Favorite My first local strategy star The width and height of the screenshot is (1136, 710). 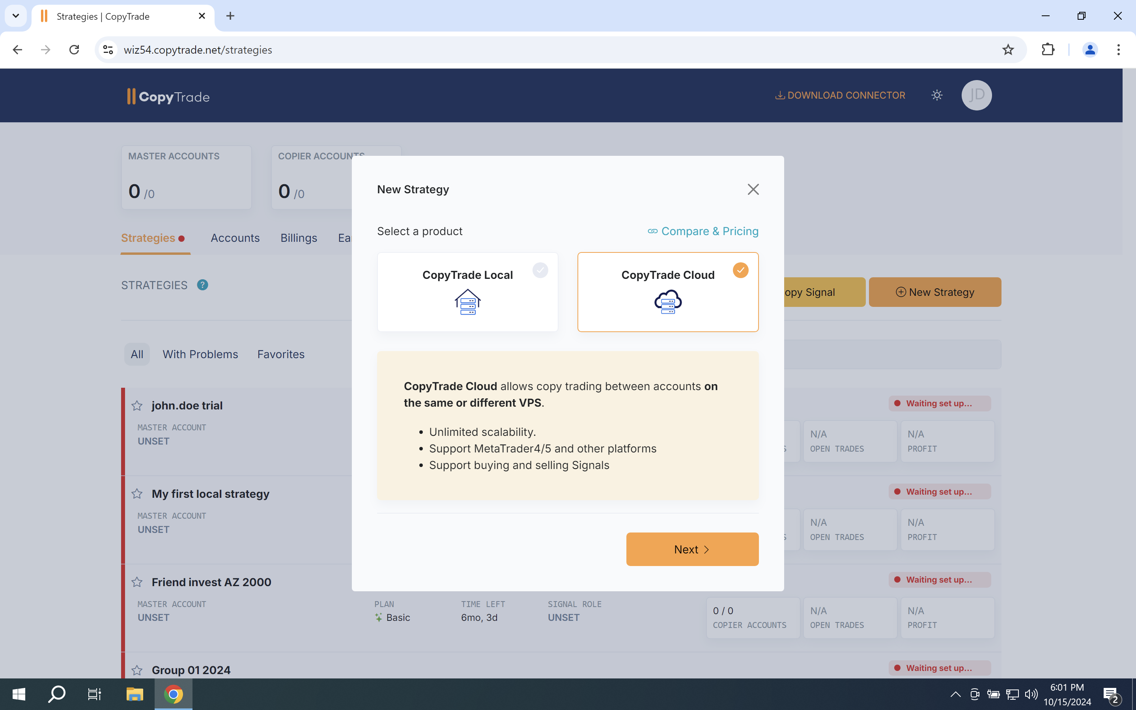pyautogui.click(x=136, y=494)
